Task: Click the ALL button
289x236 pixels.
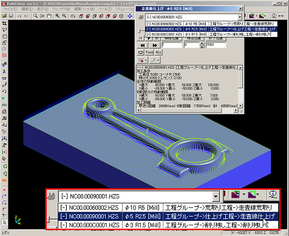Action: coord(158,52)
